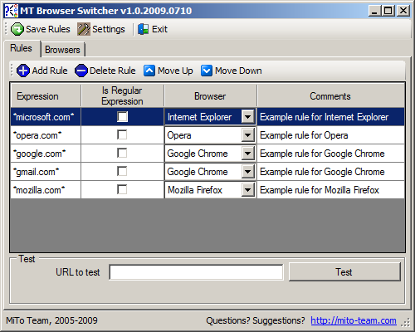
Task: Switch to the Rules tab
Action: pos(22,48)
